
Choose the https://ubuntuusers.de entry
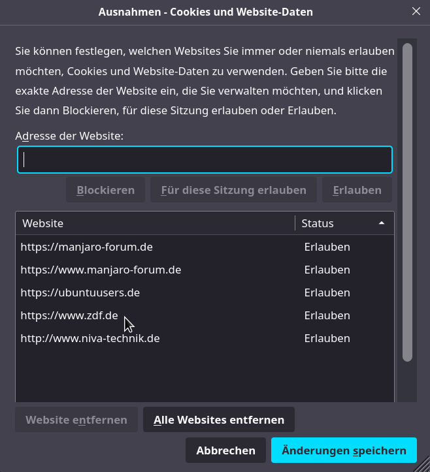80,292
